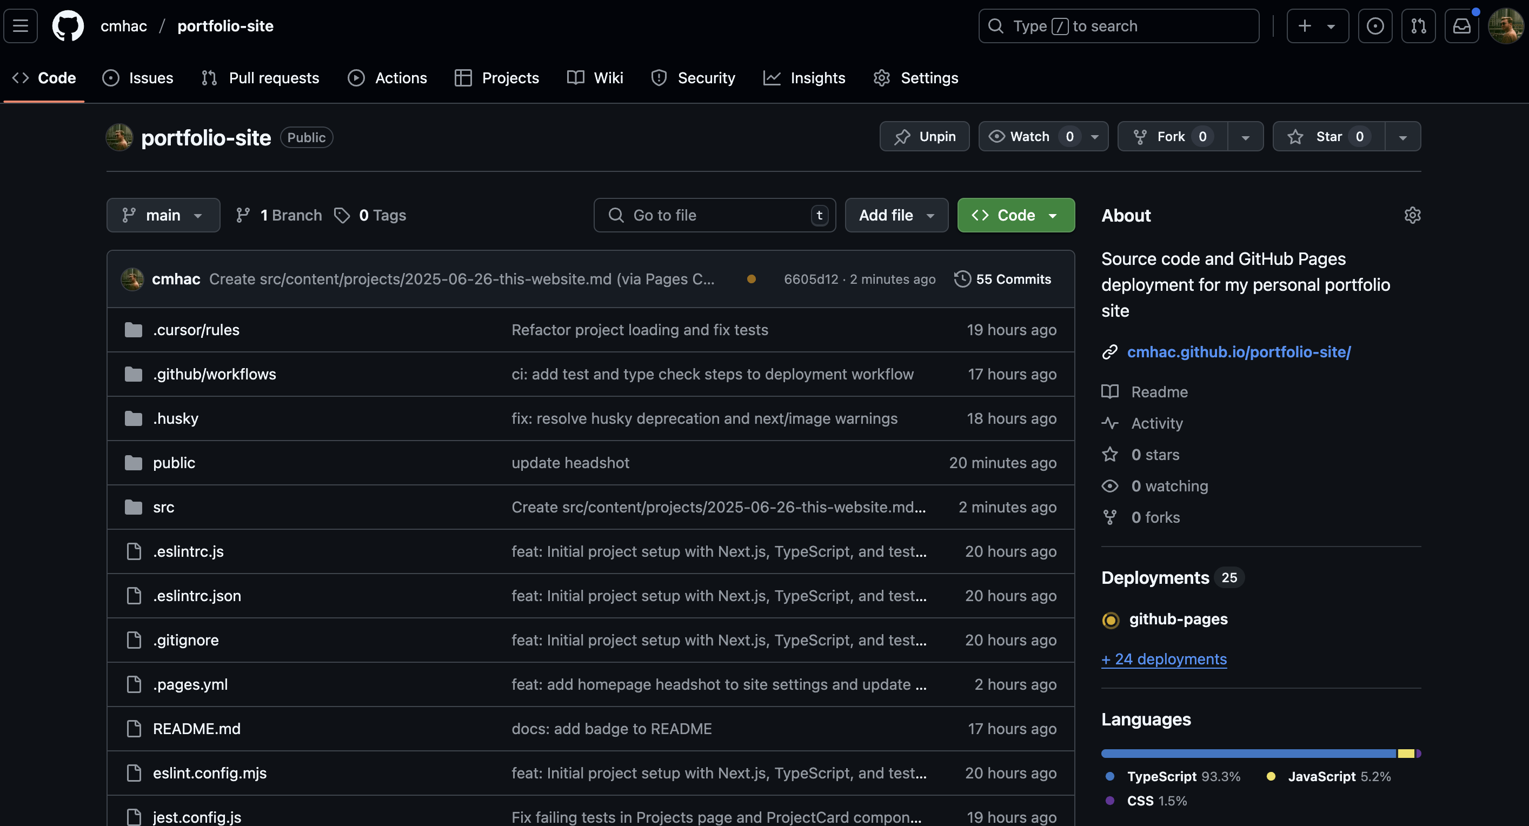1529x826 pixels.
Task: Click the 'update headshot' commit message
Action: point(570,463)
